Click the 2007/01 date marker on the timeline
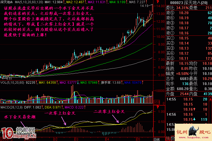Screen dimensions: 212x141 click(x=30, y=139)
